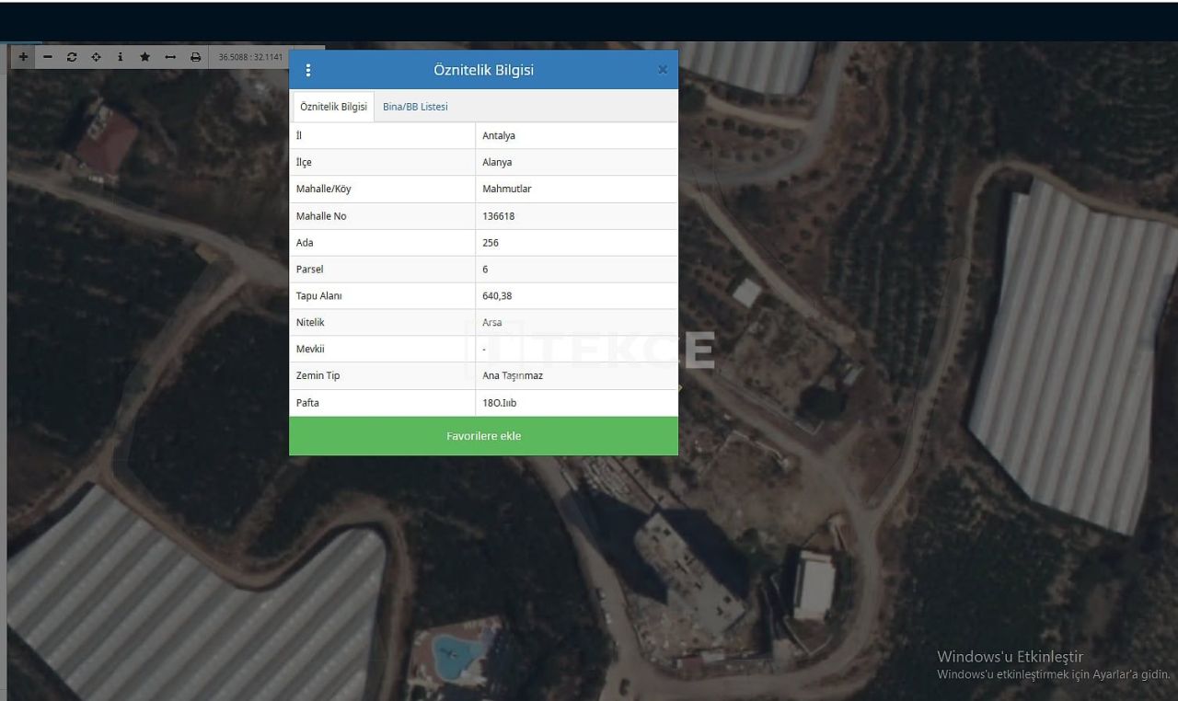
Task: Click the Antalya province value cell
Action: (499, 136)
